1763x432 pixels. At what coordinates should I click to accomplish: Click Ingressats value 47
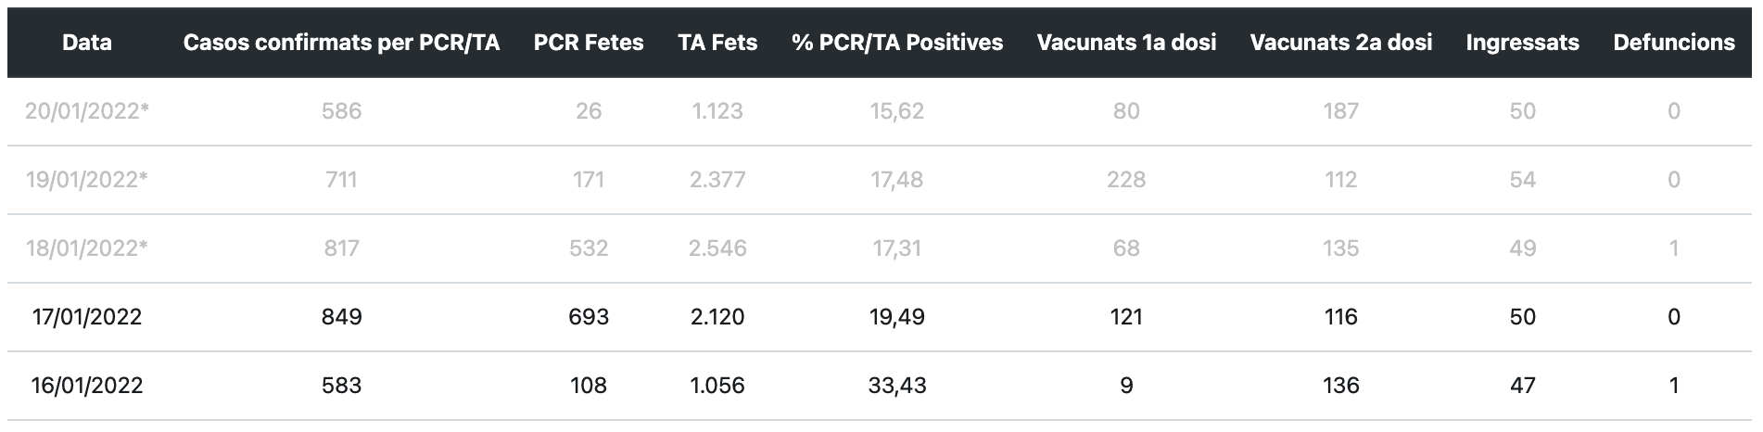click(x=1522, y=386)
